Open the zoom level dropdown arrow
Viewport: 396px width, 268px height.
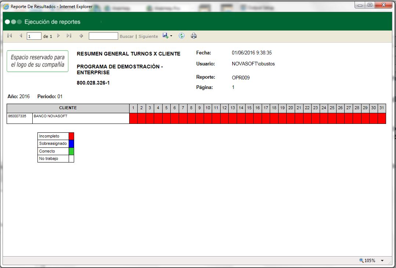(x=382, y=260)
